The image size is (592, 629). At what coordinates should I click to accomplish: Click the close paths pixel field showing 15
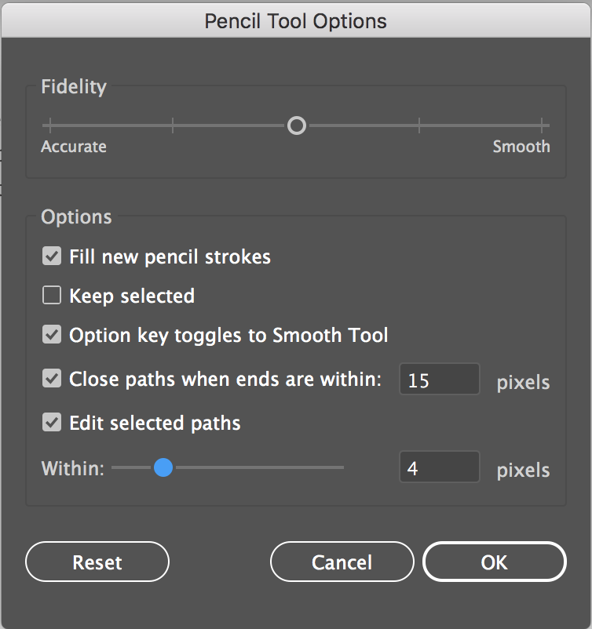[440, 379]
